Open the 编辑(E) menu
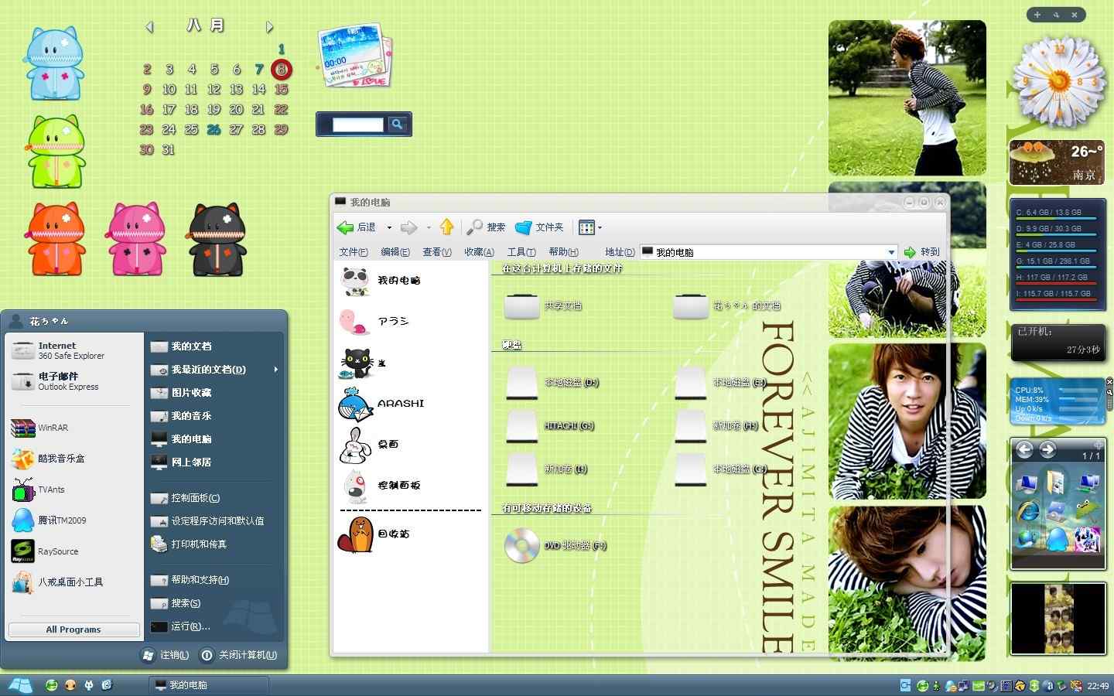Viewport: 1114px width, 696px height. pos(395,252)
